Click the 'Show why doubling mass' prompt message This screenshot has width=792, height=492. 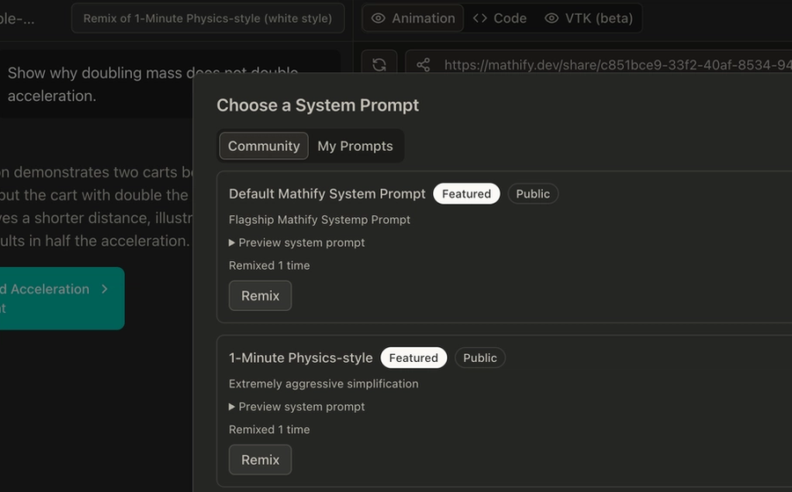pyautogui.click(x=169, y=83)
